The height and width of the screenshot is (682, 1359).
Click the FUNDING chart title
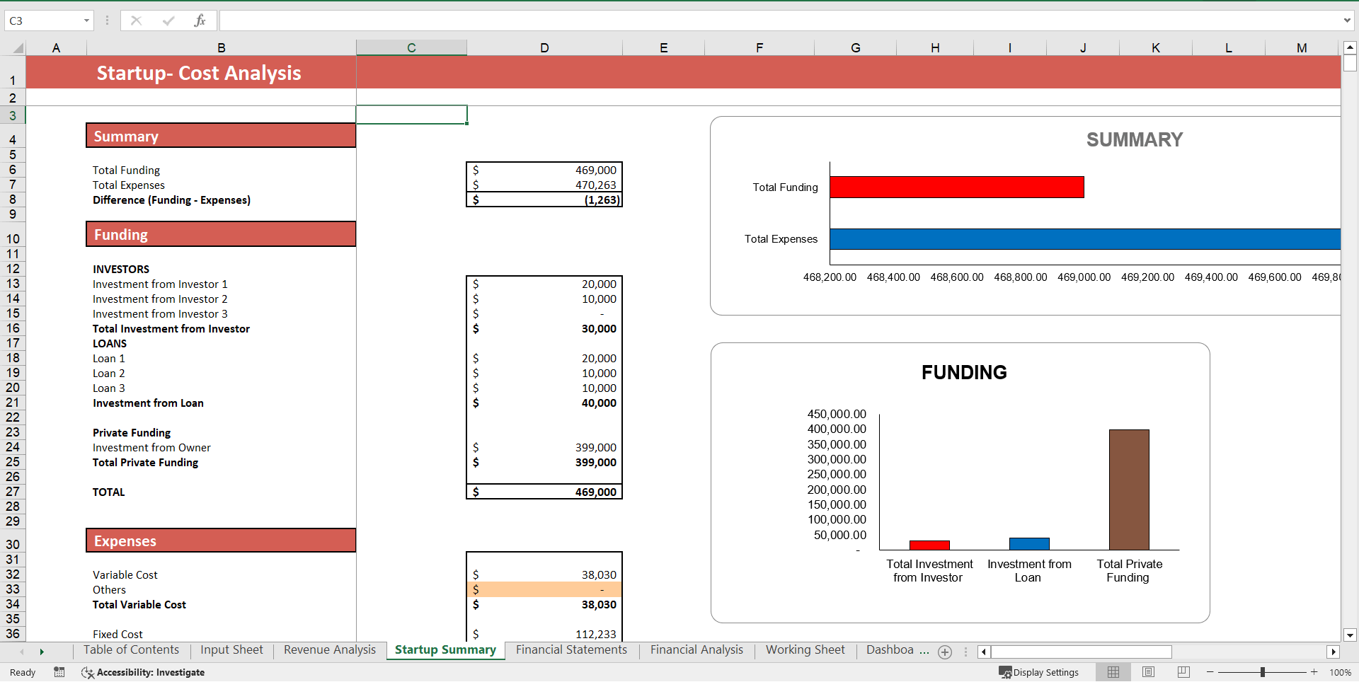(964, 373)
